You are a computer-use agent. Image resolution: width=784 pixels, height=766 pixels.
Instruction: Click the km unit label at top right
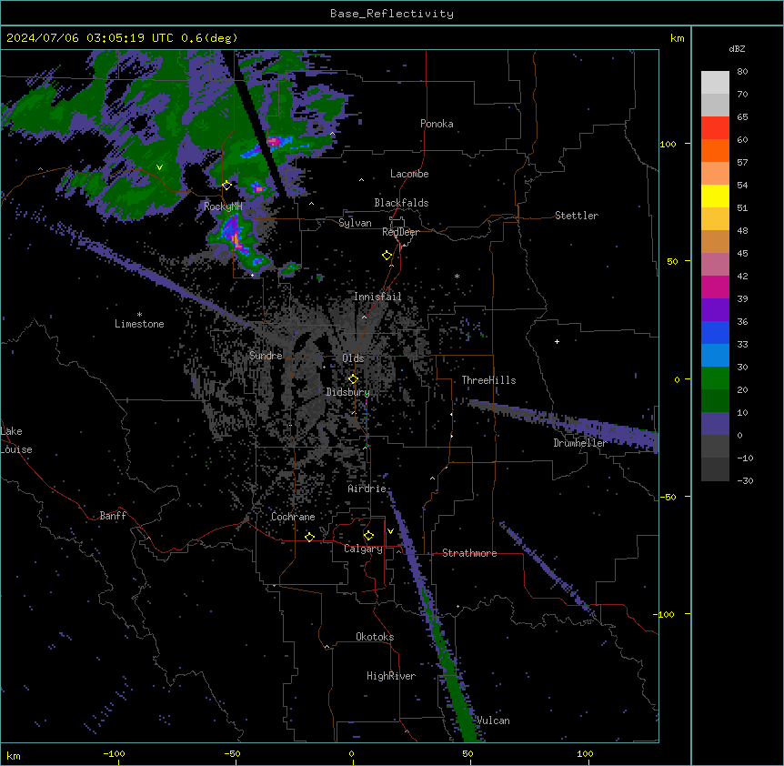677,38
